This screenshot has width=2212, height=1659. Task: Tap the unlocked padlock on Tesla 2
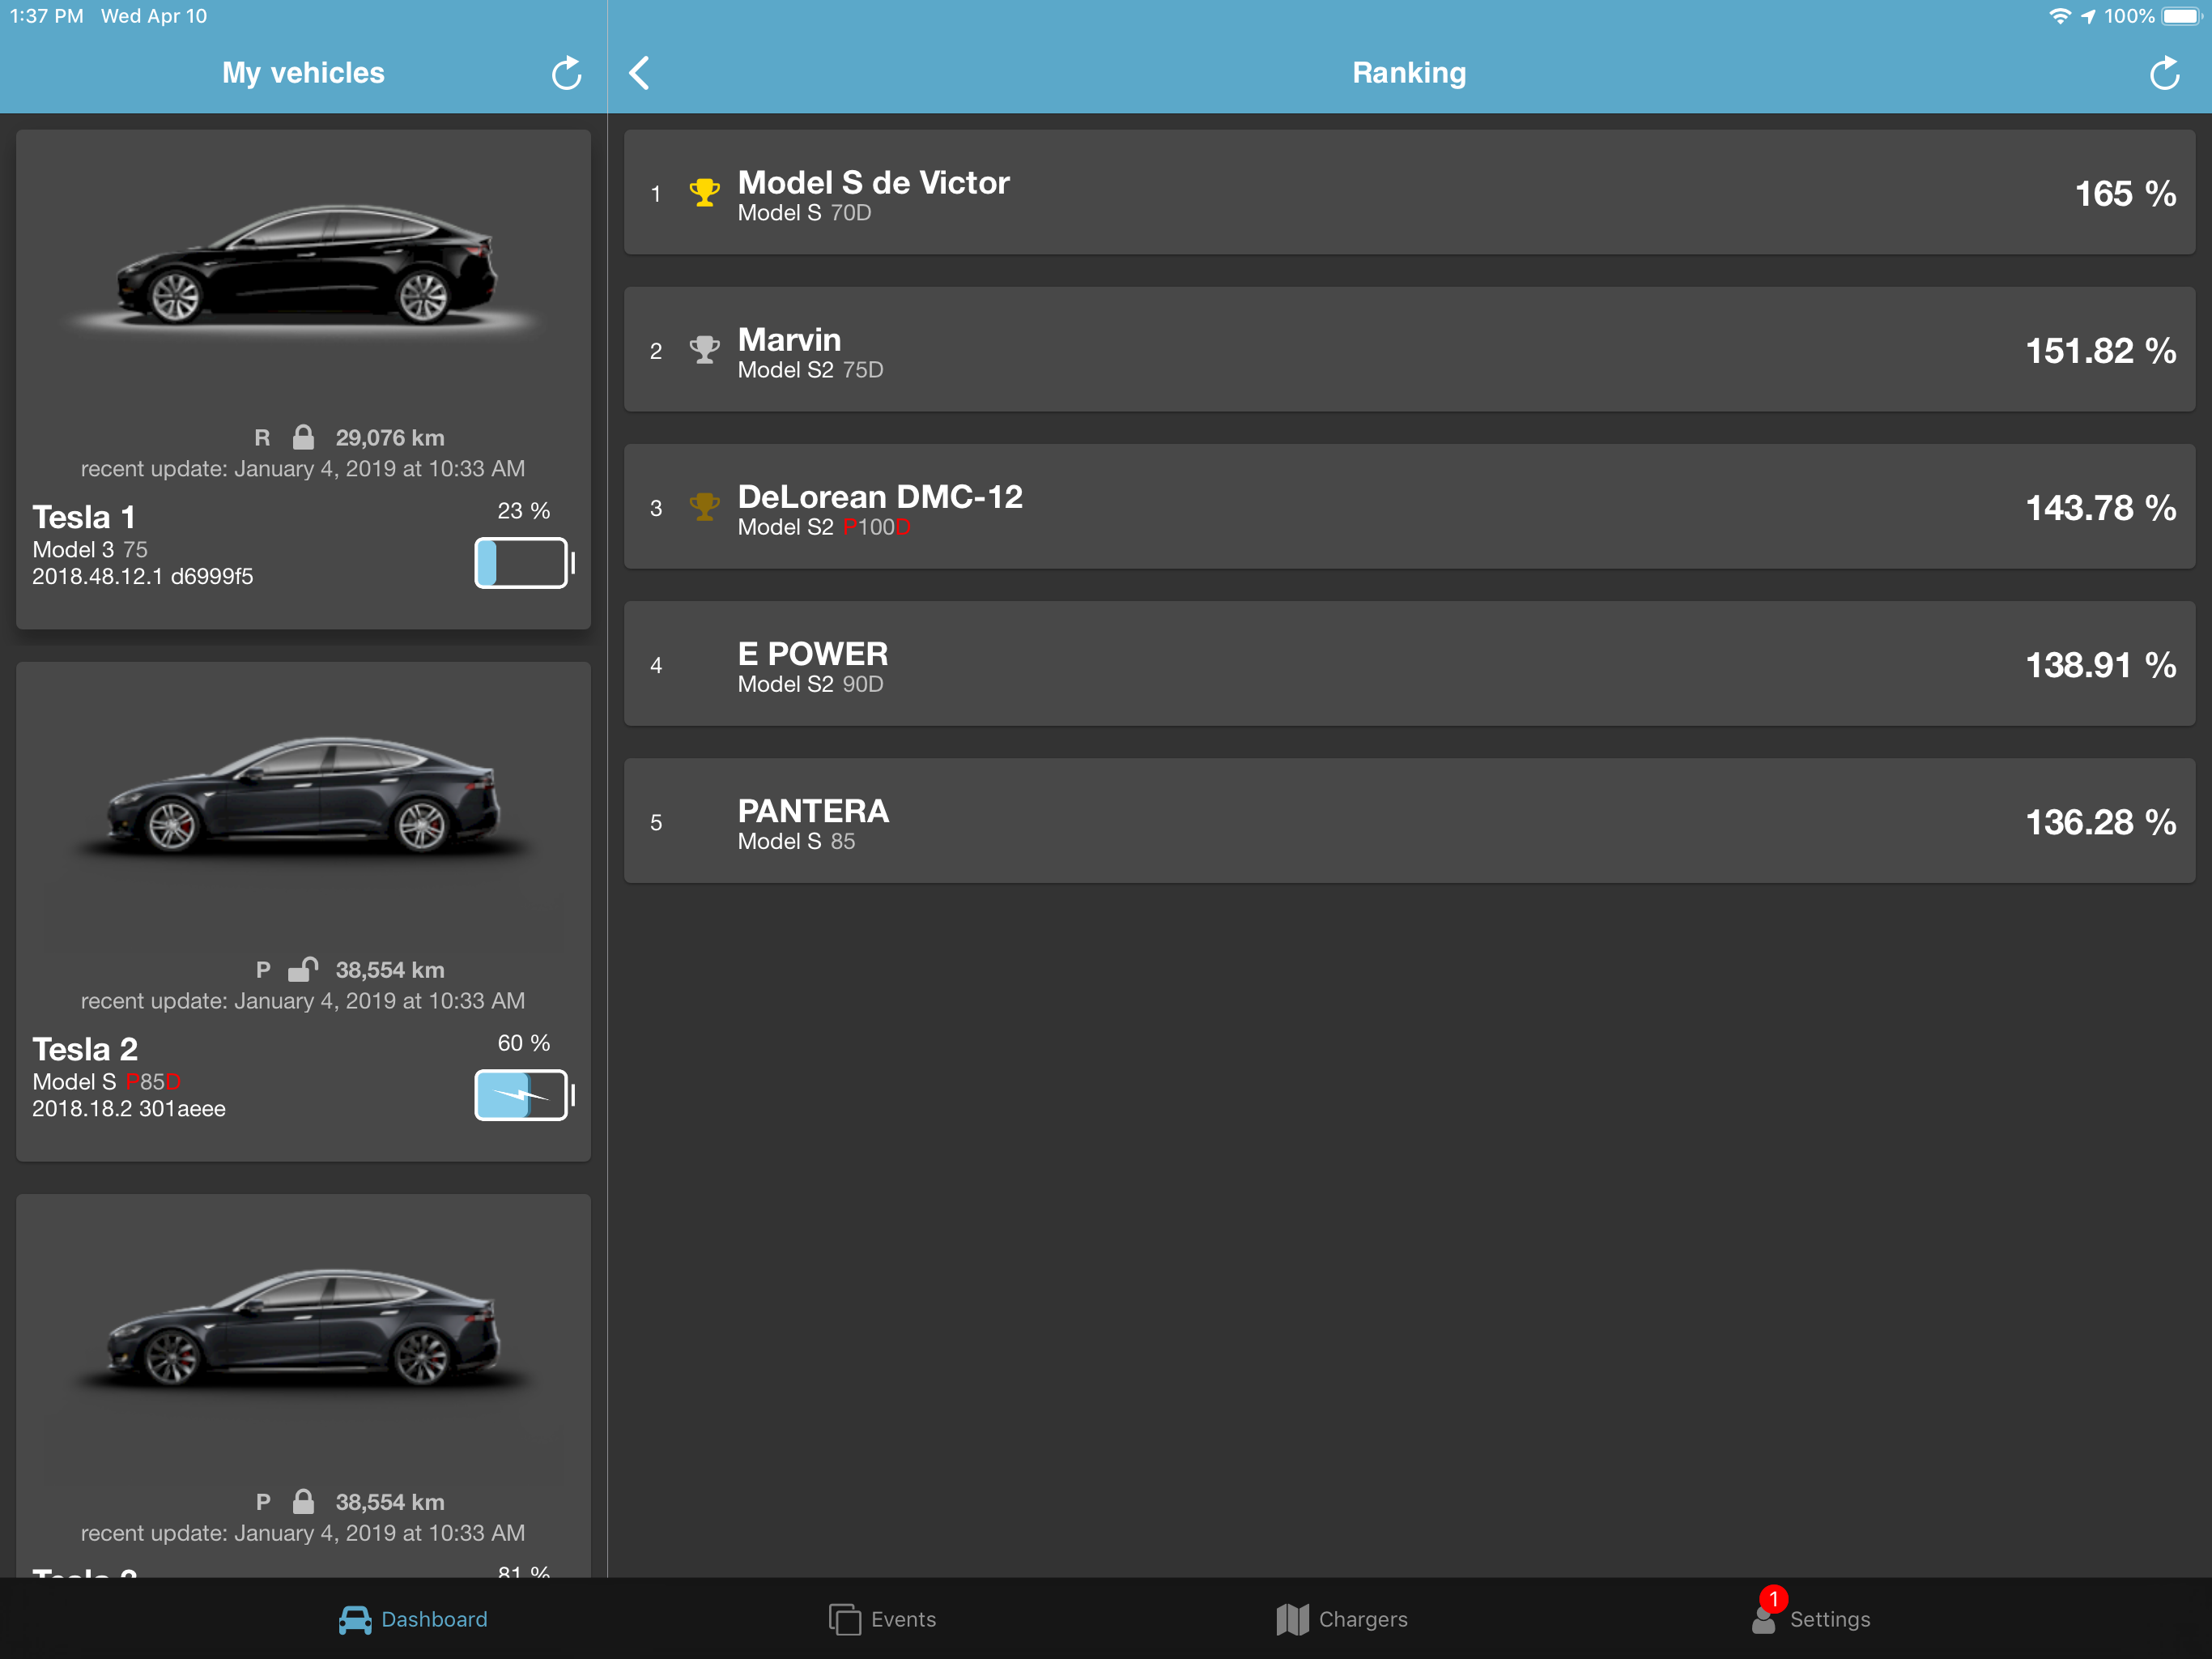pos(303,969)
